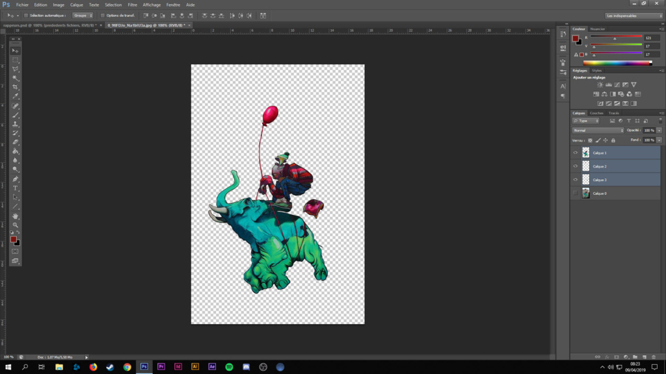Click the foreground color swatch in toolbox
Viewport: 666px width, 374px height.
14,240
